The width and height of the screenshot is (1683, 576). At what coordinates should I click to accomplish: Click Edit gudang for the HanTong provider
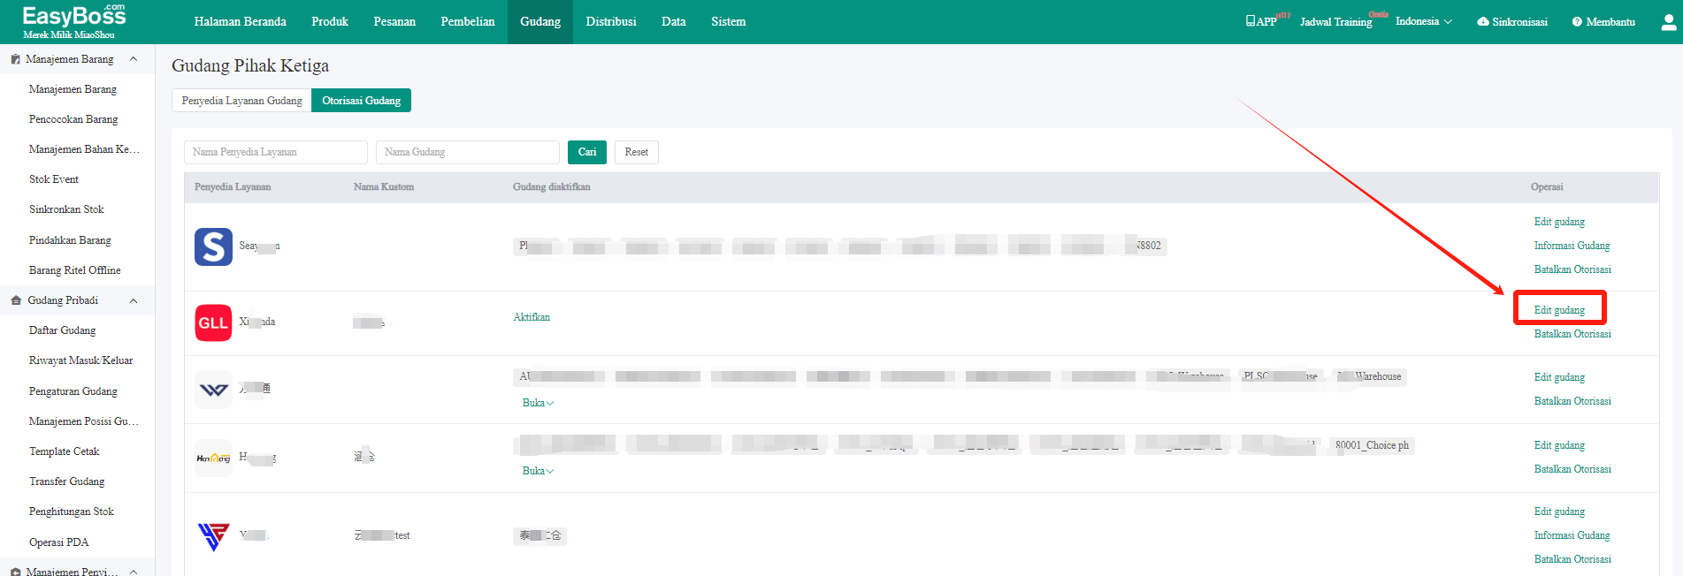click(1559, 445)
